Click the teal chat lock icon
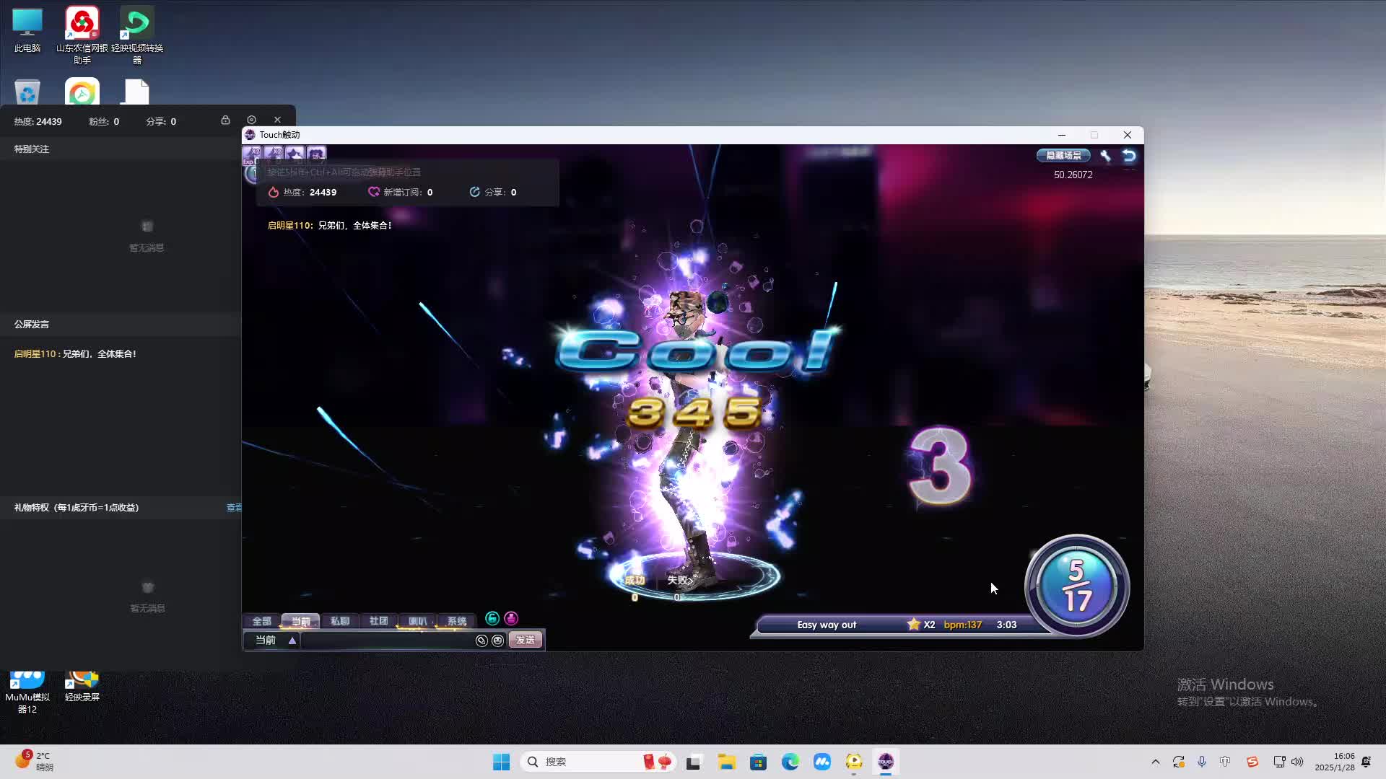Viewport: 1386px width, 779px height. click(x=492, y=619)
